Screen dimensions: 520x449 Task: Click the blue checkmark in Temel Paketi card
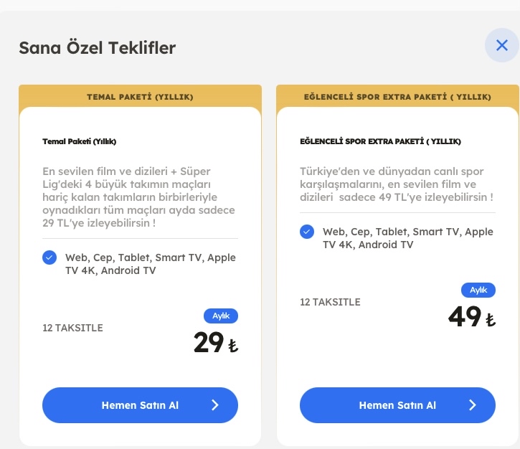click(x=49, y=257)
